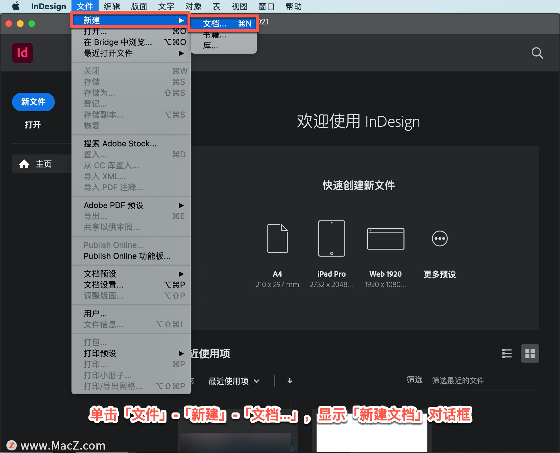Open the 版面 menu
The height and width of the screenshot is (453, 560).
pyautogui.click(x=139, y=6)
